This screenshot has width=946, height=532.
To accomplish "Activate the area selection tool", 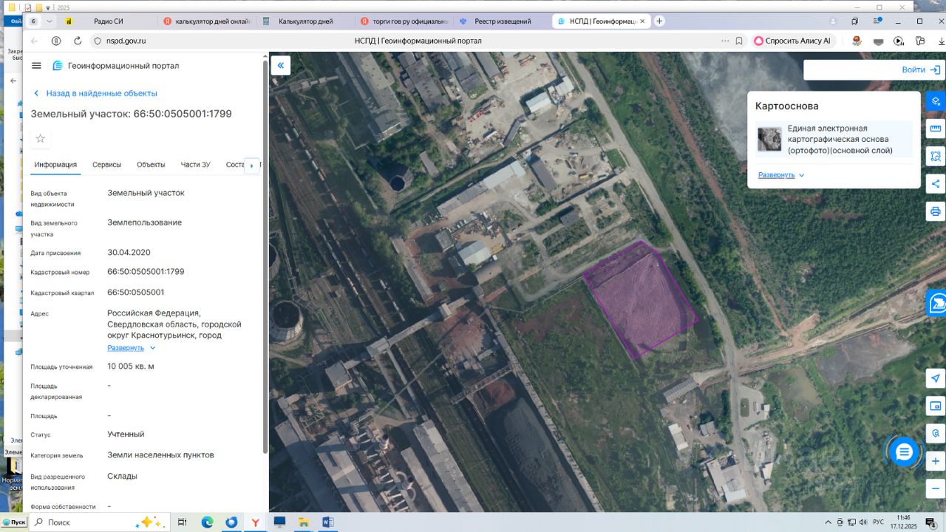I will click(x=936, y=156).
